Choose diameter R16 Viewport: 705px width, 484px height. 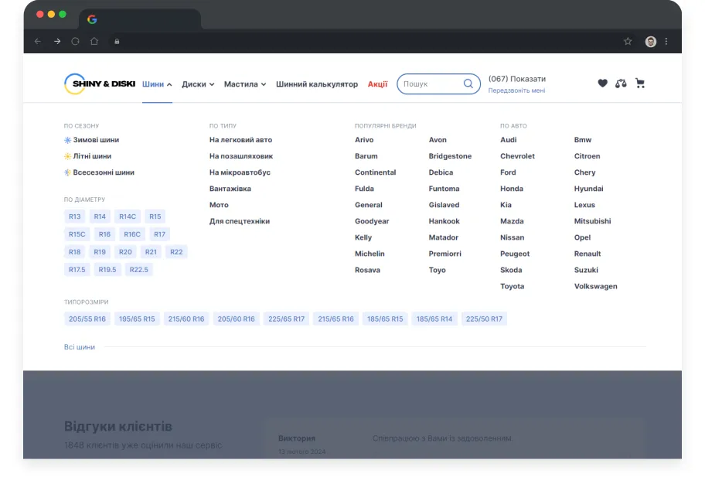(104, 234)
